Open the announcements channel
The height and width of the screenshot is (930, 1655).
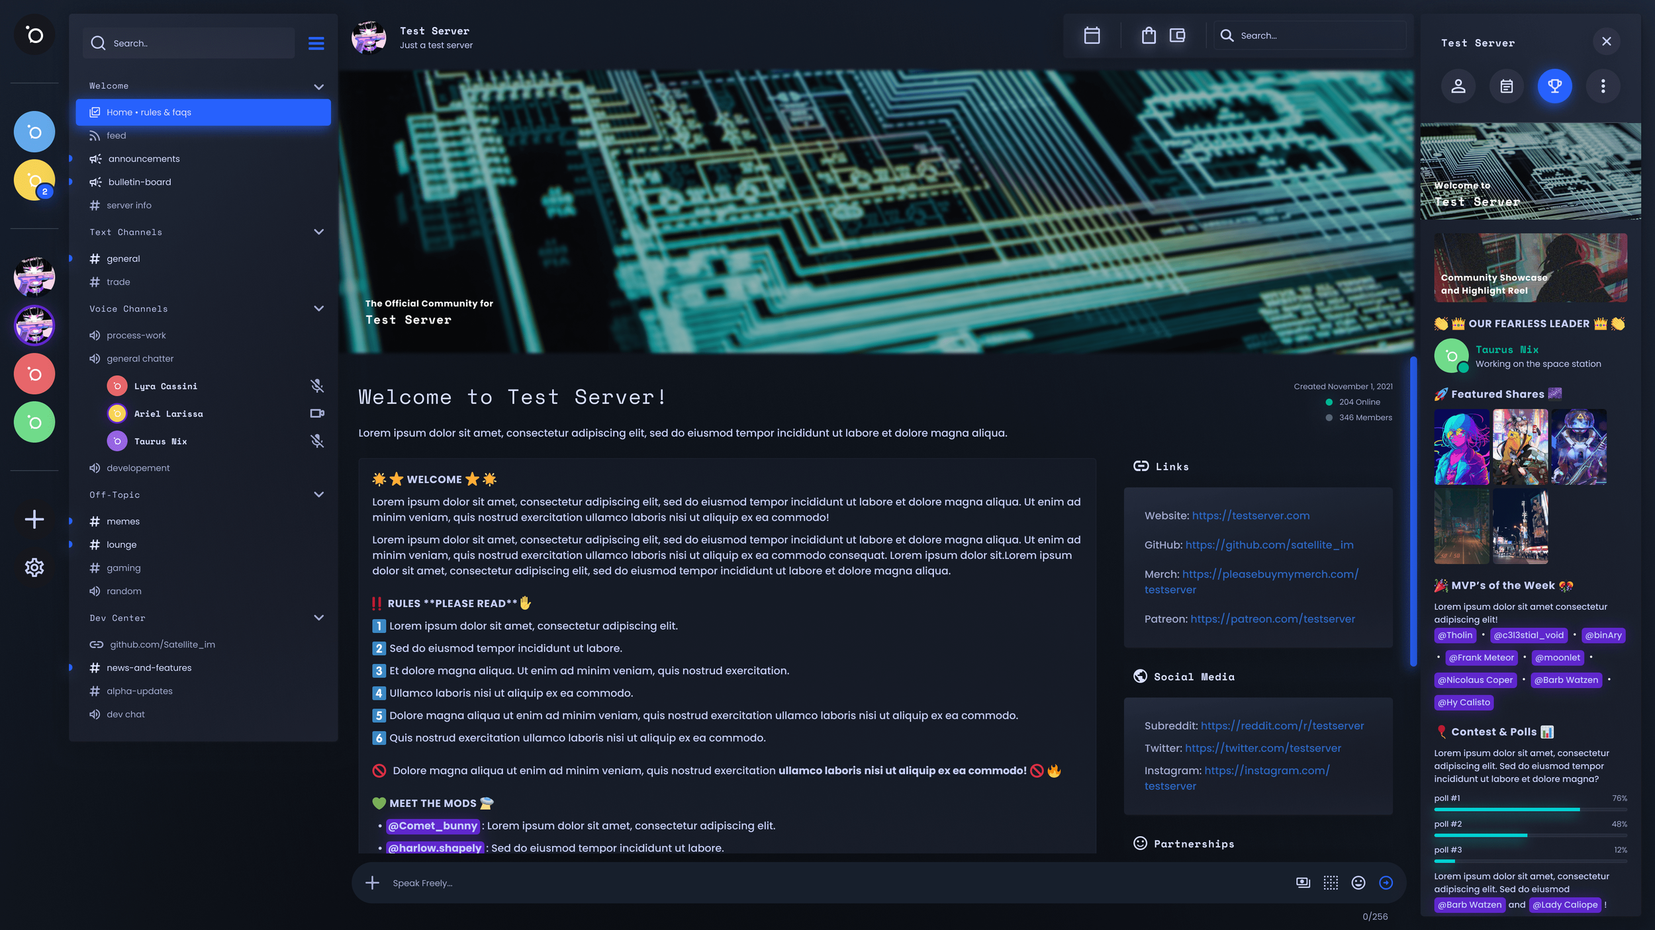click(144, 159)
